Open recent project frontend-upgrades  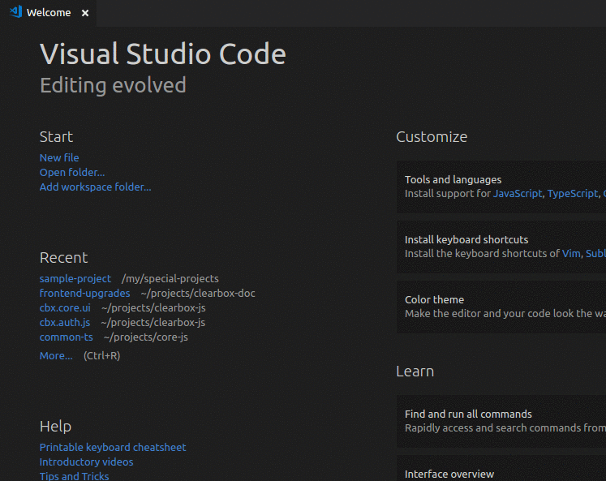click(84, 294)
